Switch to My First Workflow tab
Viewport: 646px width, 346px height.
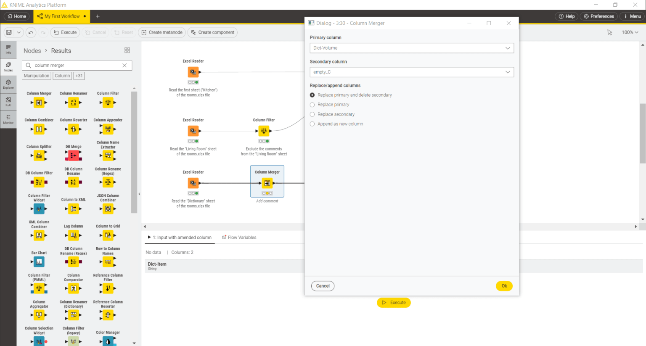coord(61,16)
